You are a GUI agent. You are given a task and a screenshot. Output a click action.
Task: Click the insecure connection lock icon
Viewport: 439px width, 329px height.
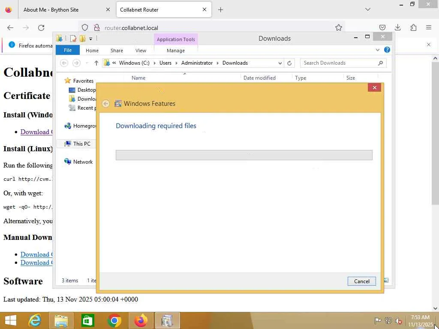click(x=96, y=27)
